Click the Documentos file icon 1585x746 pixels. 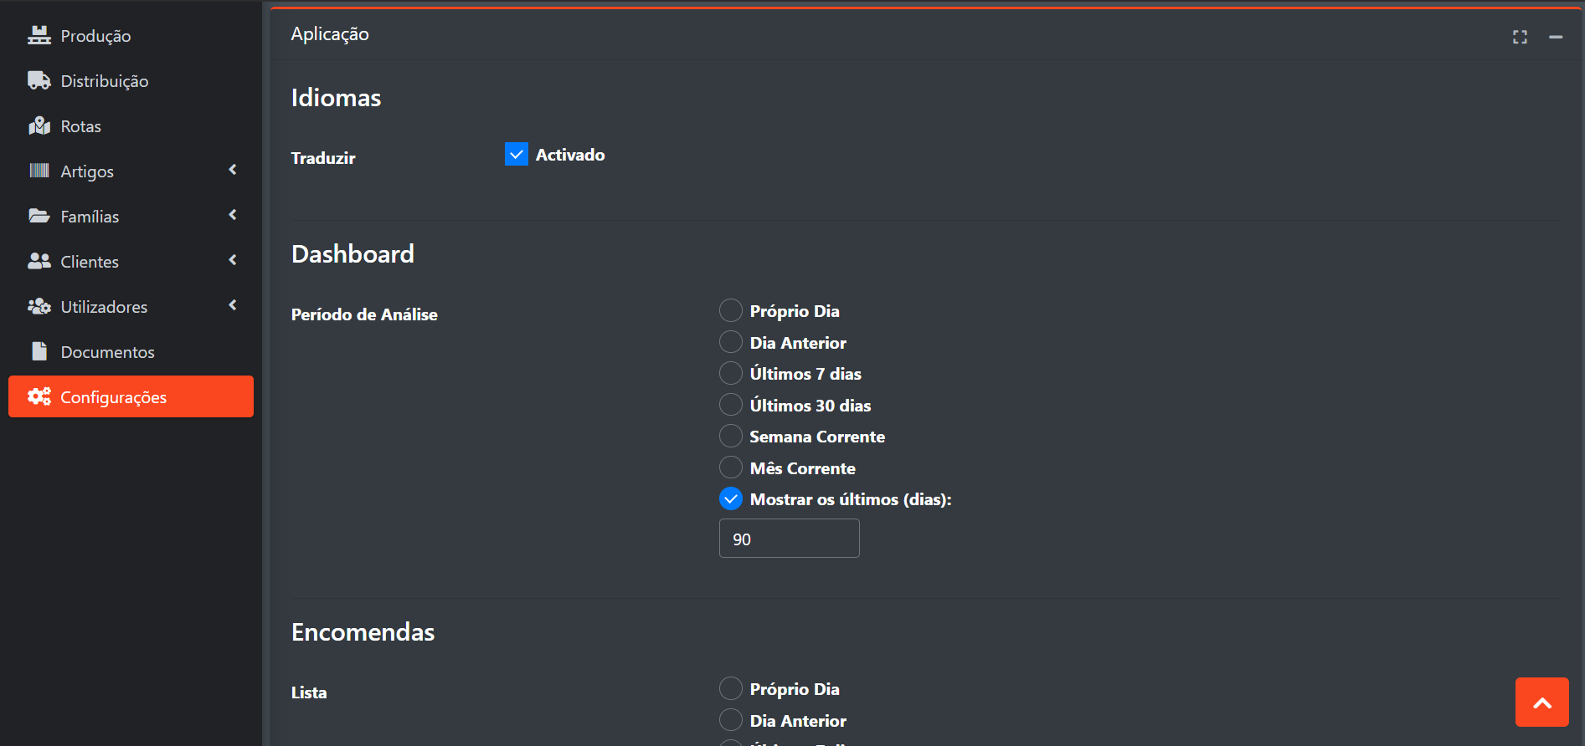pyautogui.click(x=39, y=351)
